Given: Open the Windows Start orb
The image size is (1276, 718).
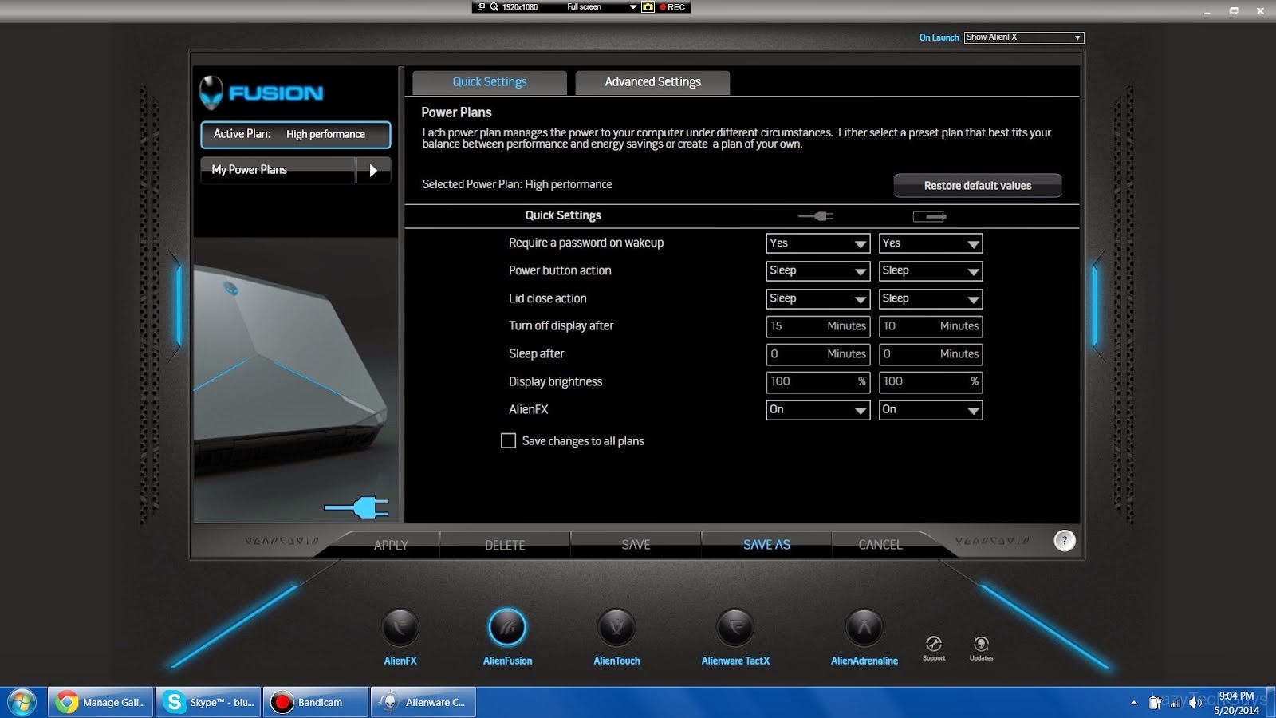Looking at the screenshot, I should tap(22, 702).
